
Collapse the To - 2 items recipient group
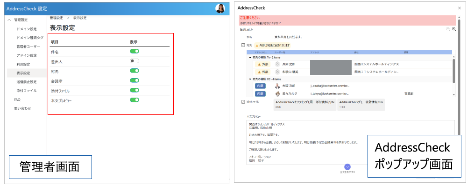pyautogui.click(x=250, y=57)
